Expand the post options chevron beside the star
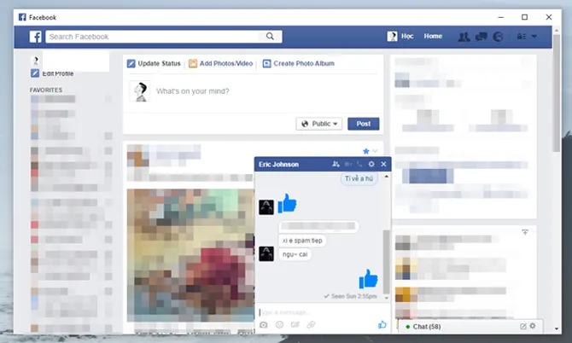This screenshot has height=343, width=572. point(375,151)
